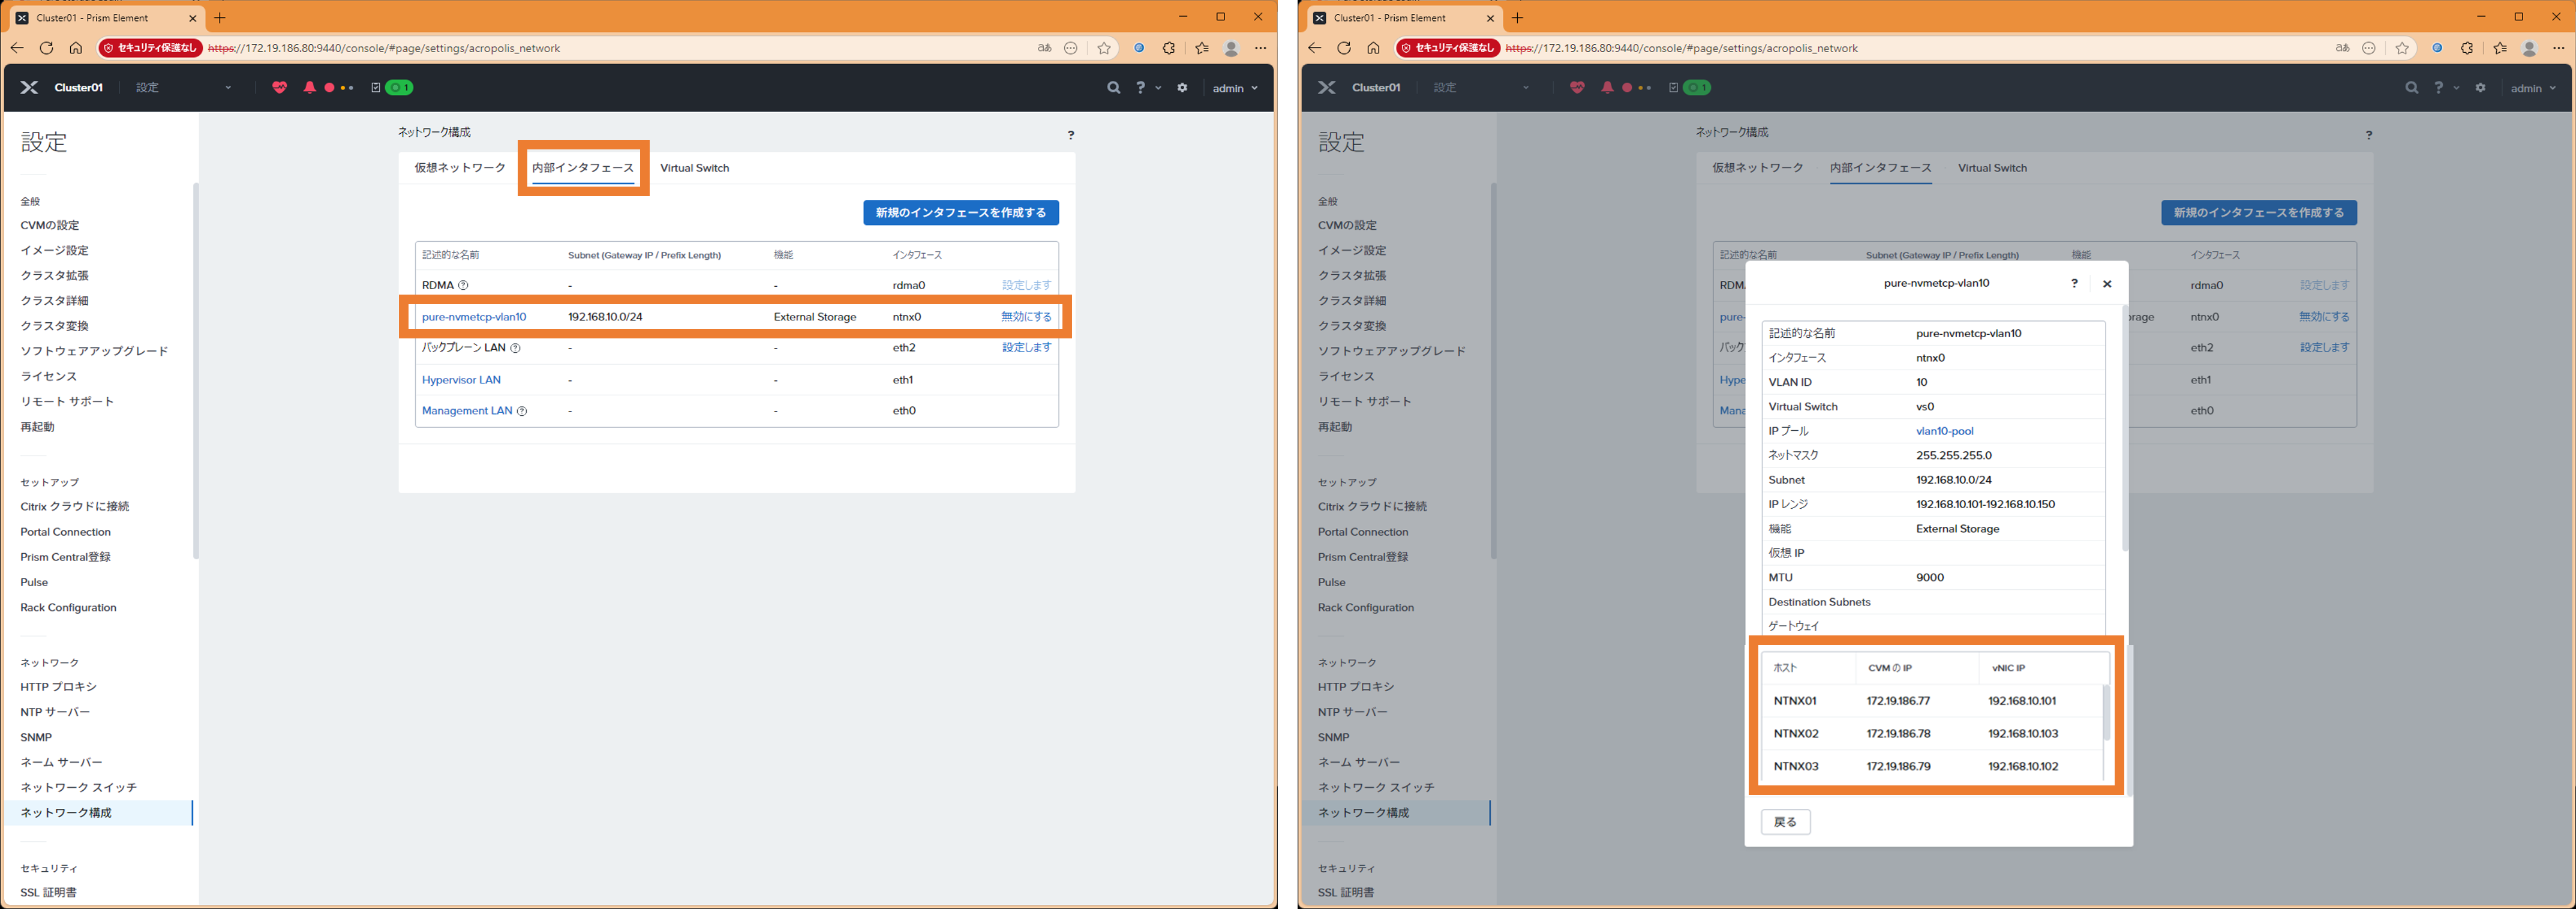Expand help menu chevron in right window header
Image resolution: width=2576 pixels, height=909 pixels.
(2456, 88)
